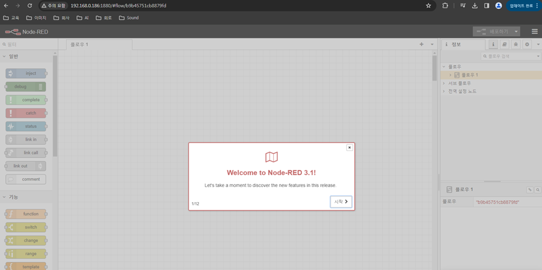542x270 pixels.
Task: Choose the range node in the palette
Action: pyautogui.click(x=26, y=253)
